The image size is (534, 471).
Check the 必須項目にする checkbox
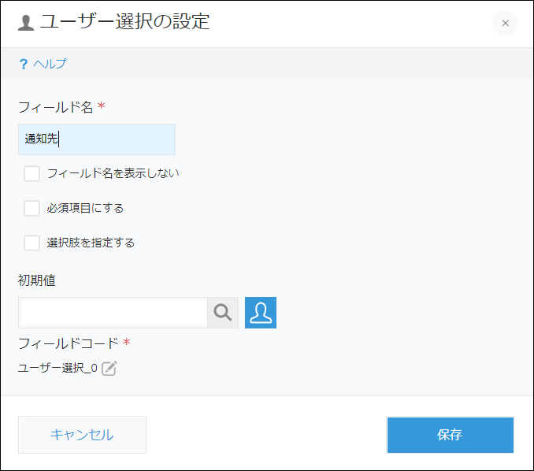[x=32, y=209]
